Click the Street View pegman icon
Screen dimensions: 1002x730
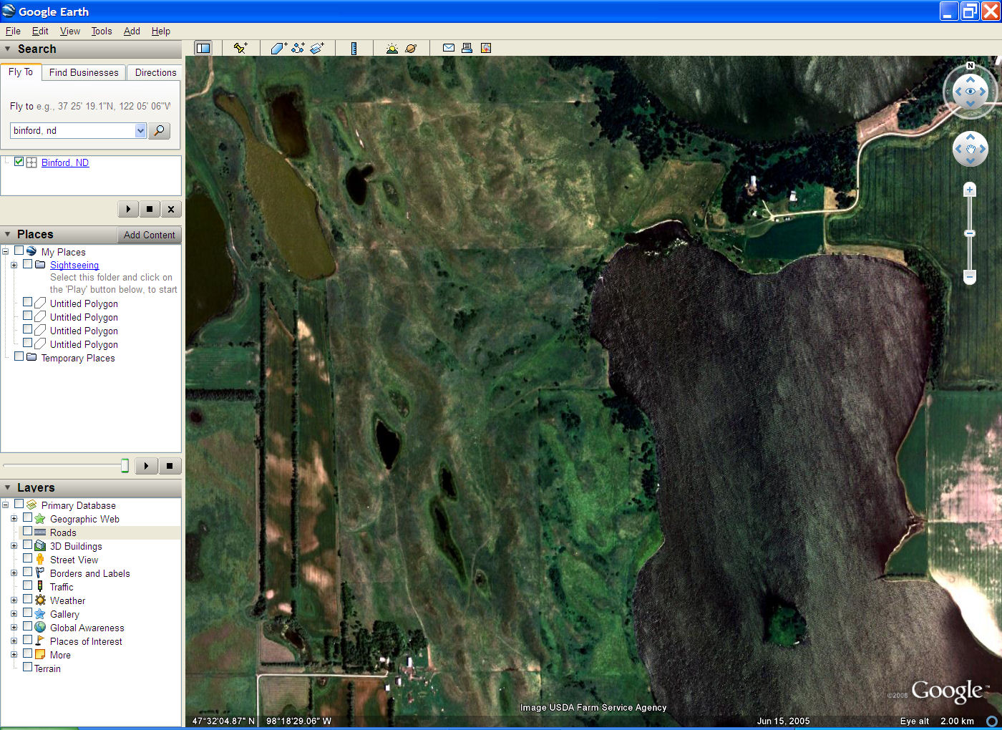coord(40,560)
